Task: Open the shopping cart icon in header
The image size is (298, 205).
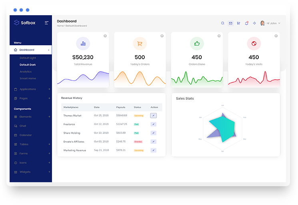Action: tap(238, 23)
